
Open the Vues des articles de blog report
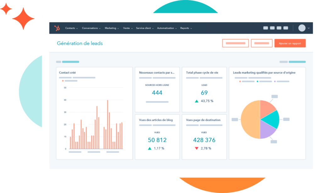pyautogui.click(x=156, y=120)
